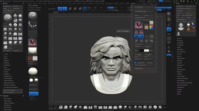The width and height of the screenshot is (199, 111).
Task: Expand the Geometry section in Tool palette
Action: point(180,41)
